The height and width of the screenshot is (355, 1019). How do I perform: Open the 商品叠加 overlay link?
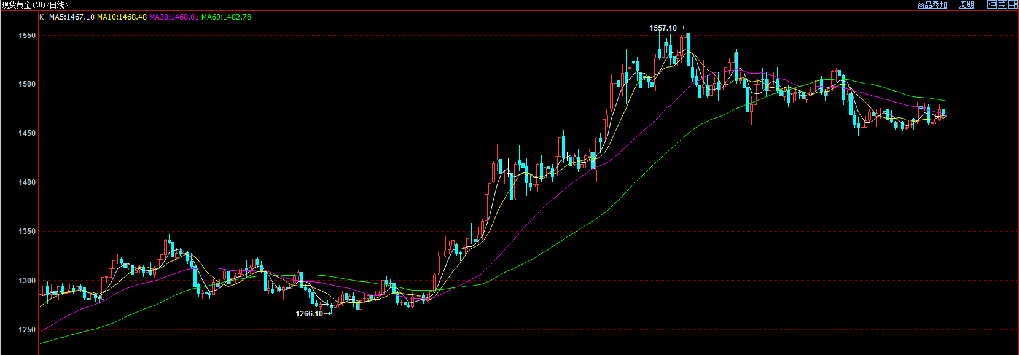(x=932, y=5)
